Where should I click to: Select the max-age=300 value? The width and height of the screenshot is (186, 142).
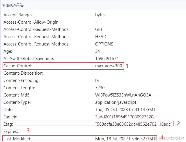(x=109, y=66)
